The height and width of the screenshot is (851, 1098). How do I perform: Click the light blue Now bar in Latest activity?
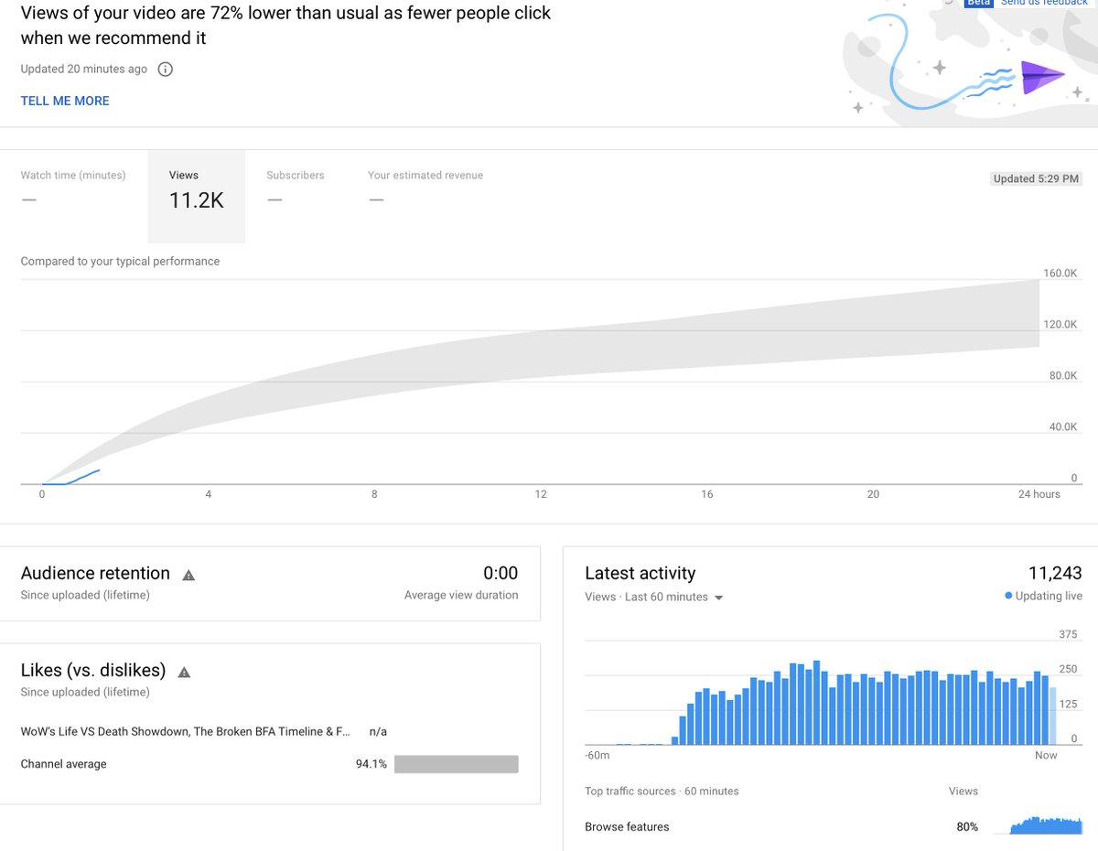(1052, 716)
